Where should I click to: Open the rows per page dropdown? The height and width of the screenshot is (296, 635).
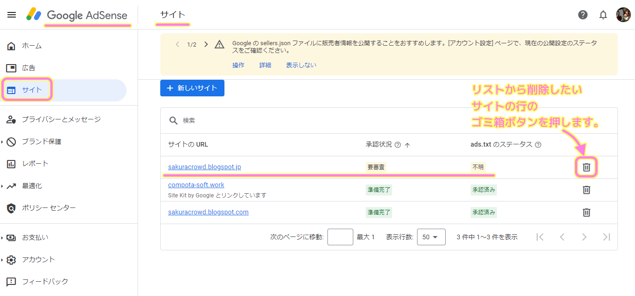(431, 237)
